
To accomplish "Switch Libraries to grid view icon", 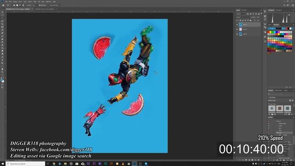I will tap(290, 101).
